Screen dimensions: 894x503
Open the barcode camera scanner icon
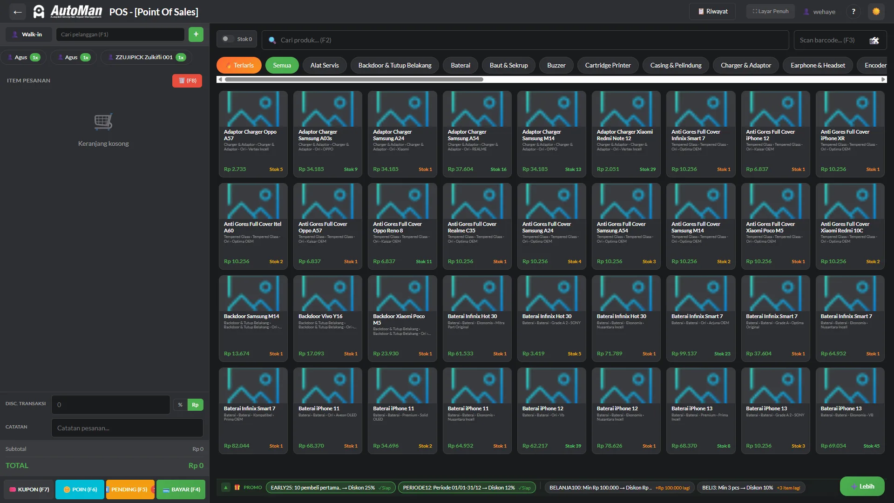coord(874,41)
